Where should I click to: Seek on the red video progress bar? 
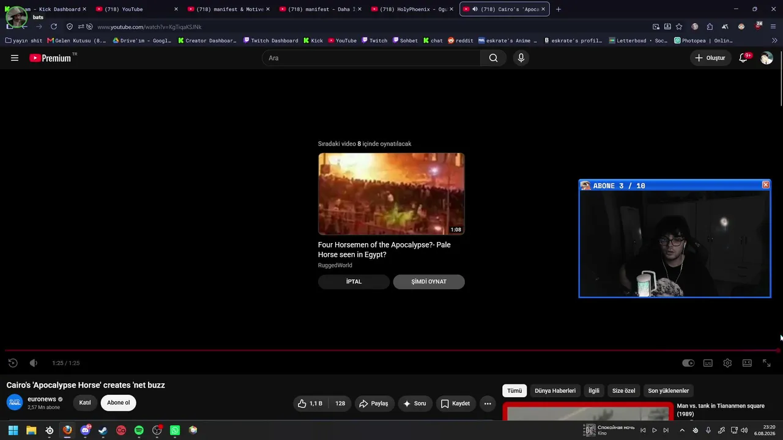(x=391, y=351)
